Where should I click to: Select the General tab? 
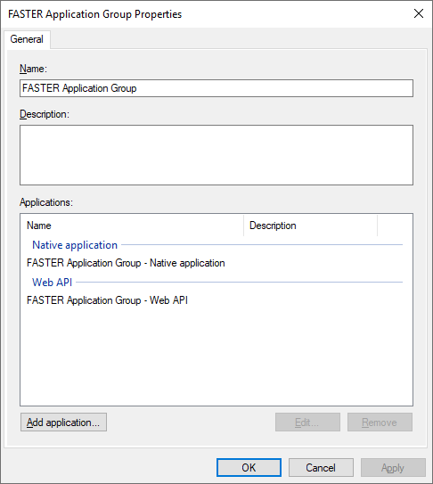[27, 39]
